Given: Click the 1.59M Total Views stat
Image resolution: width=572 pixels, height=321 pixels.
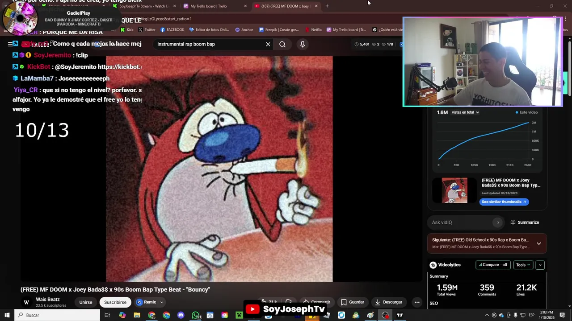Looking at the screenshot, I should [447, 290].
